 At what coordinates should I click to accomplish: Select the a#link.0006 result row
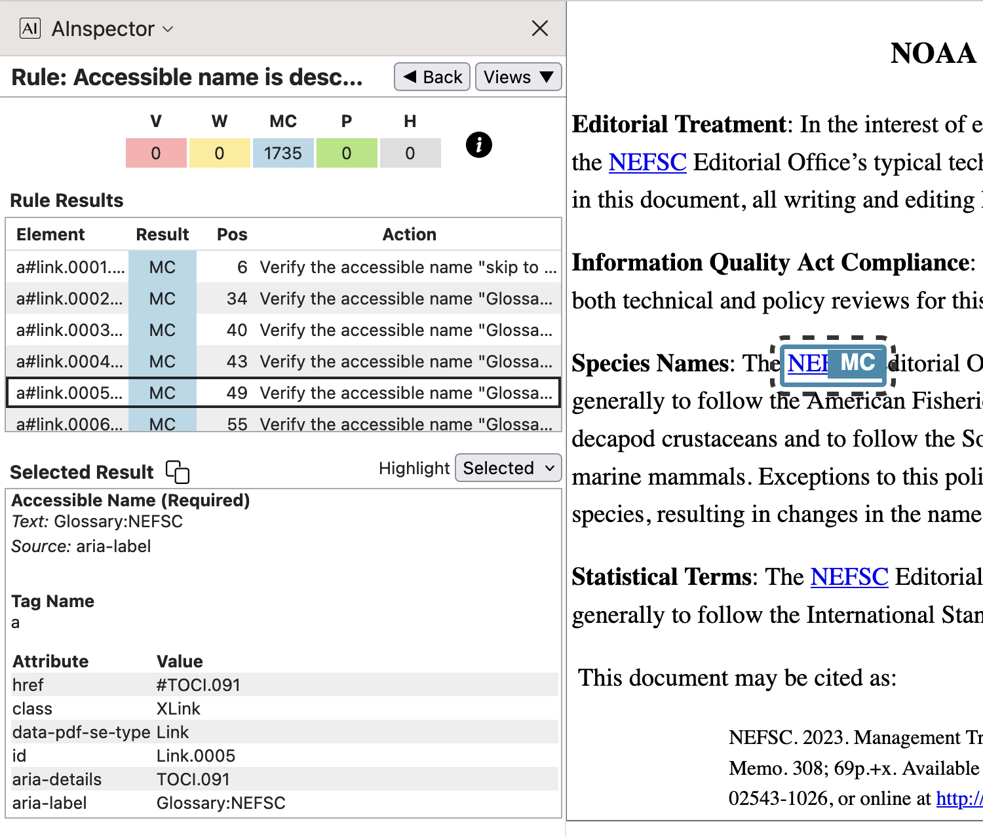[x=283, y=423]
